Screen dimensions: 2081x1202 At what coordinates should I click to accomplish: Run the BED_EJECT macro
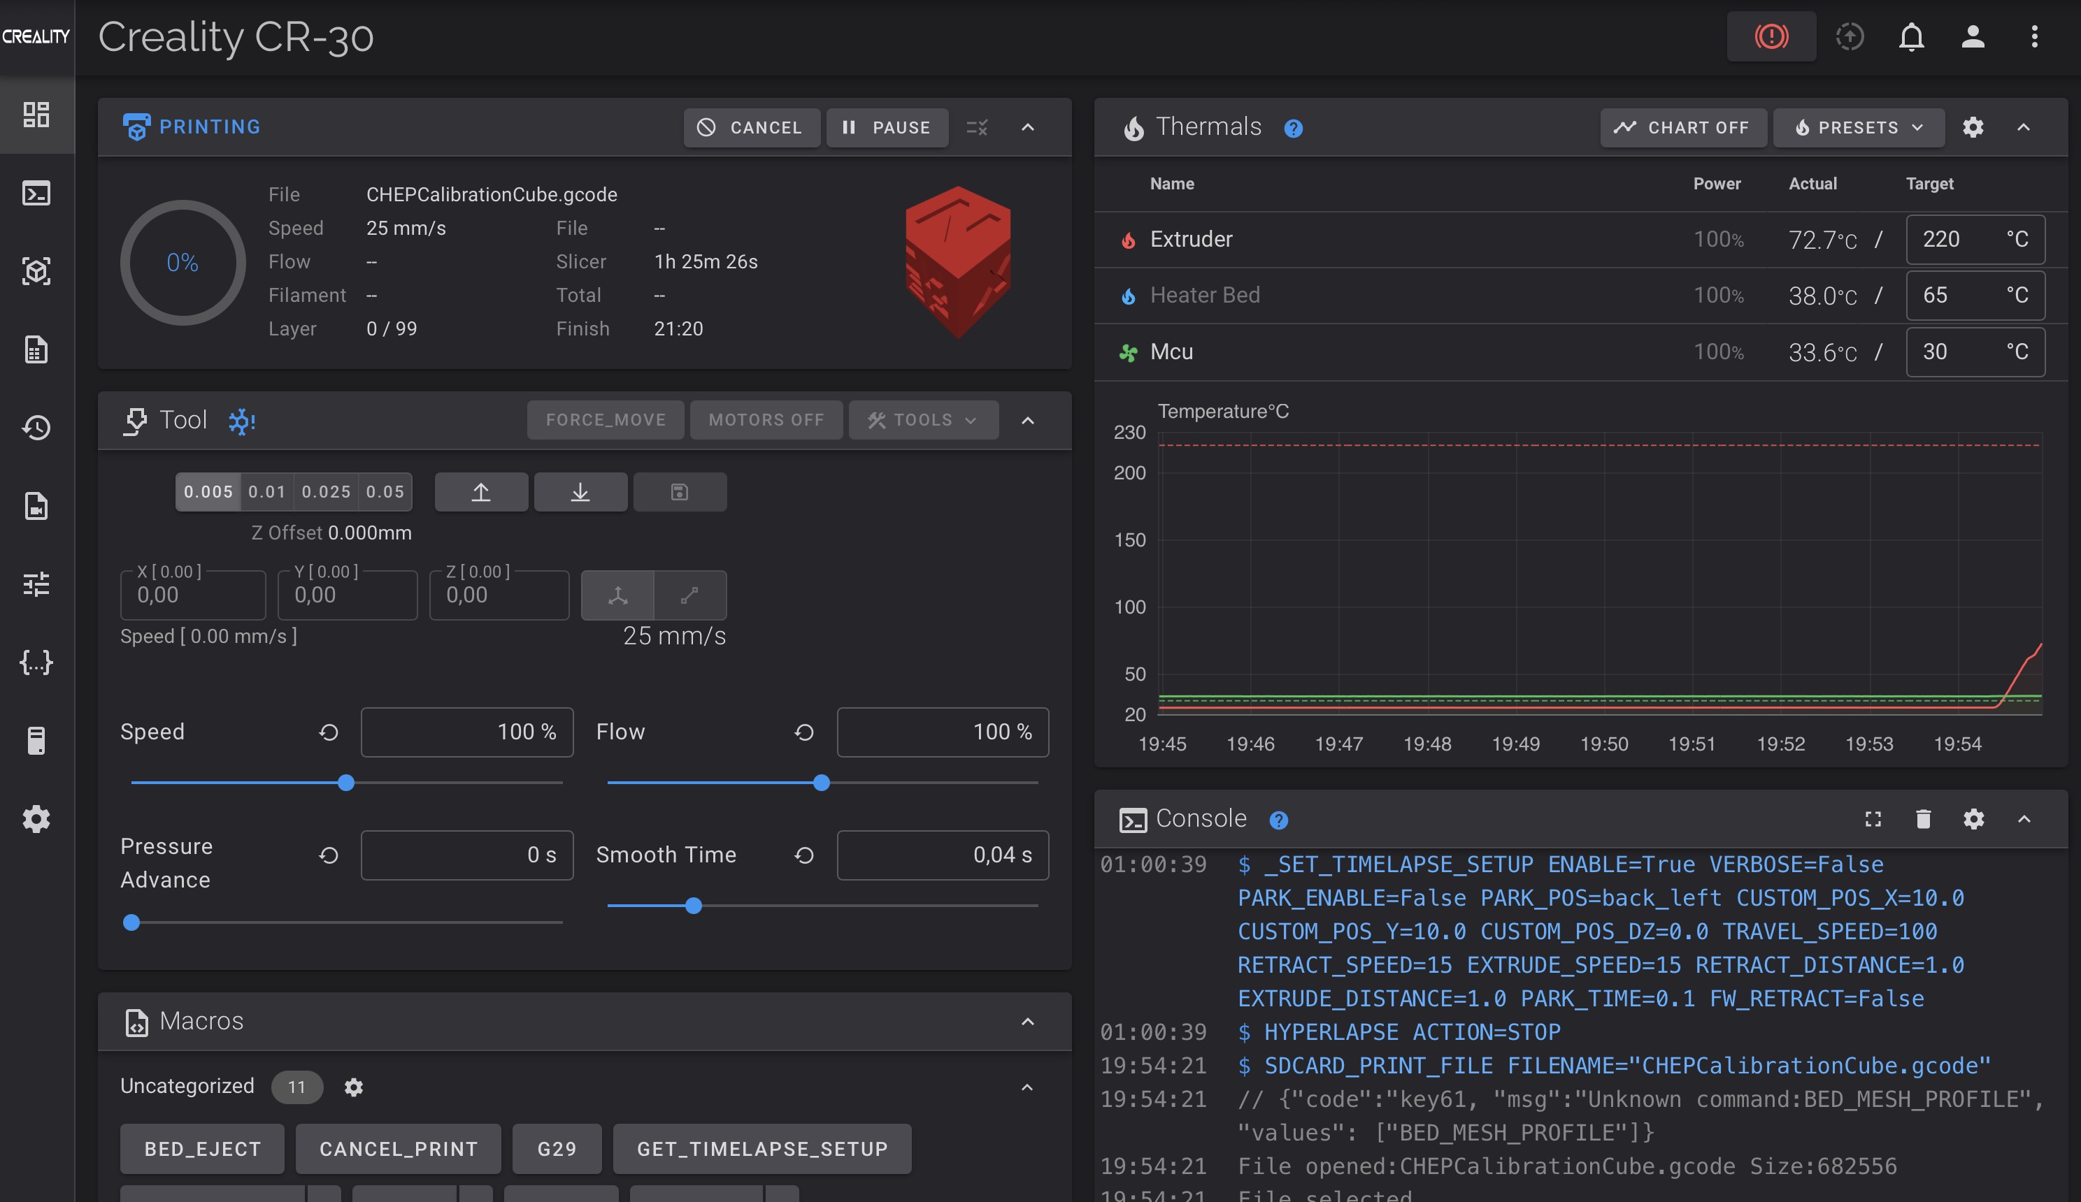(202, 1148)
